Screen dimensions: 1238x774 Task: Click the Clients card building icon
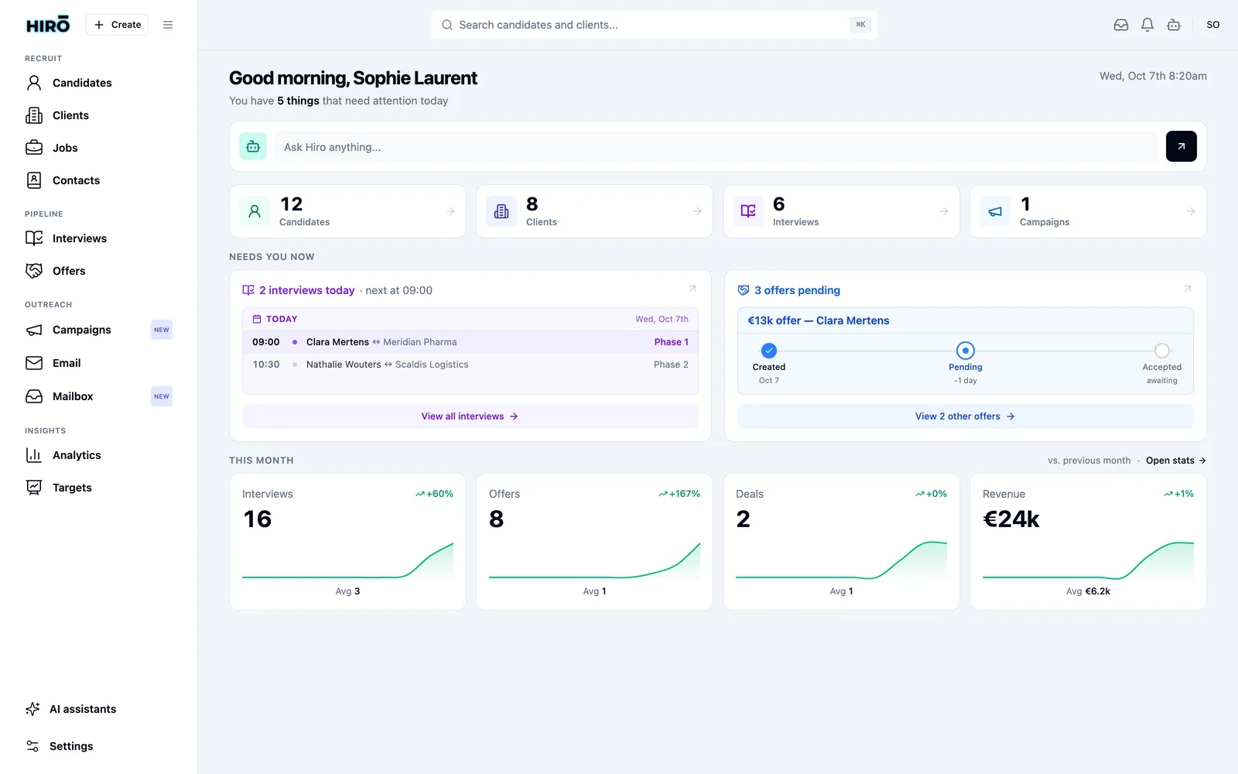coord(501,211)
